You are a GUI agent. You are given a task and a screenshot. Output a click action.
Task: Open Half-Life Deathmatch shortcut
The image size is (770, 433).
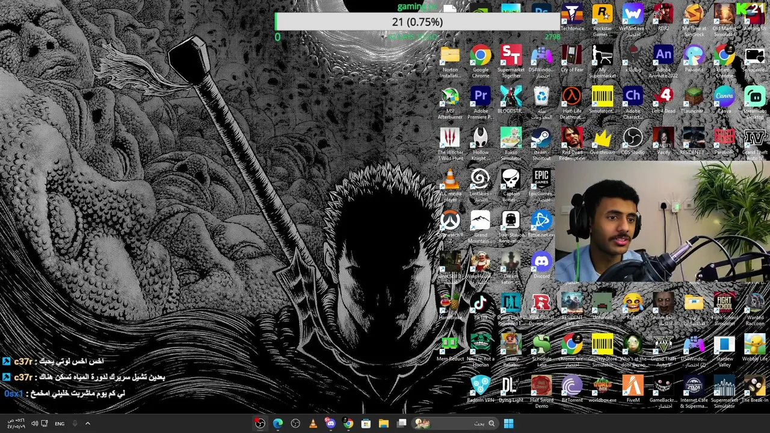(571, 103)
